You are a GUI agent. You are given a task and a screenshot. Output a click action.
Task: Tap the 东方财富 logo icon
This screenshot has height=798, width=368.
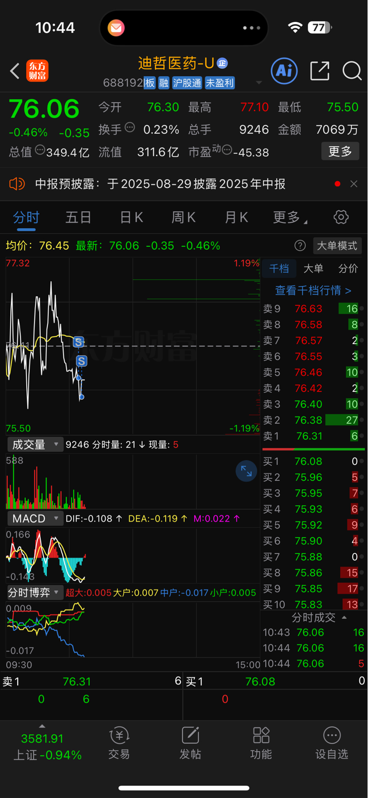37,71
